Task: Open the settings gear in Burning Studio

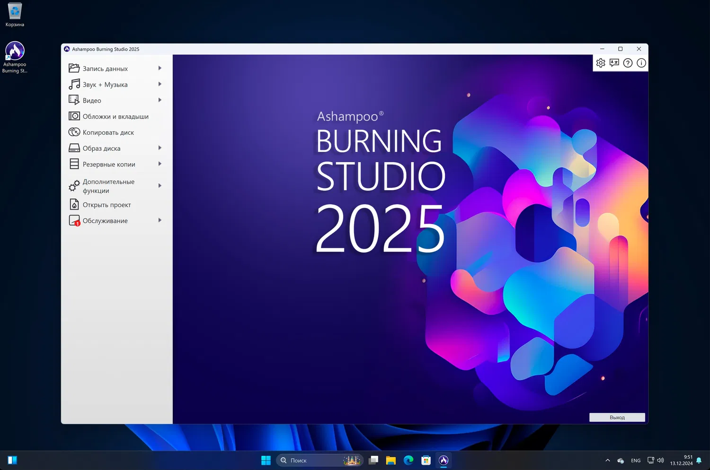Action: coord(601,63)
